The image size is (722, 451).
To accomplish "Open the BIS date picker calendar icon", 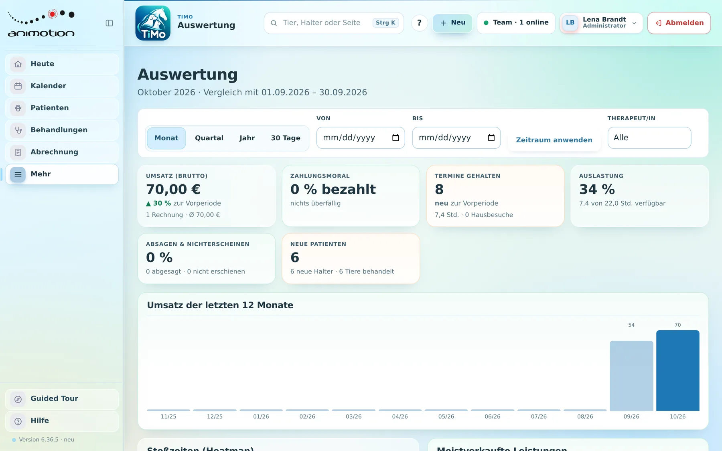I will [x=491, y=138].
